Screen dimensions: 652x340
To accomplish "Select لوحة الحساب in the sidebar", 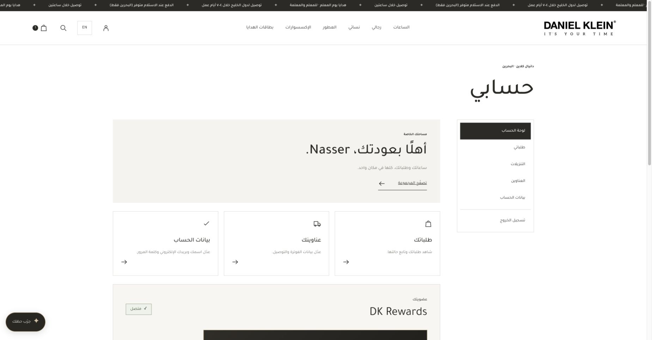I will (x=495, y=131).
